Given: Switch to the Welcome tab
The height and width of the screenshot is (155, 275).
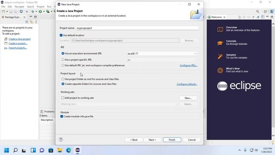Looking at the screenshot, I should (217, 17).
